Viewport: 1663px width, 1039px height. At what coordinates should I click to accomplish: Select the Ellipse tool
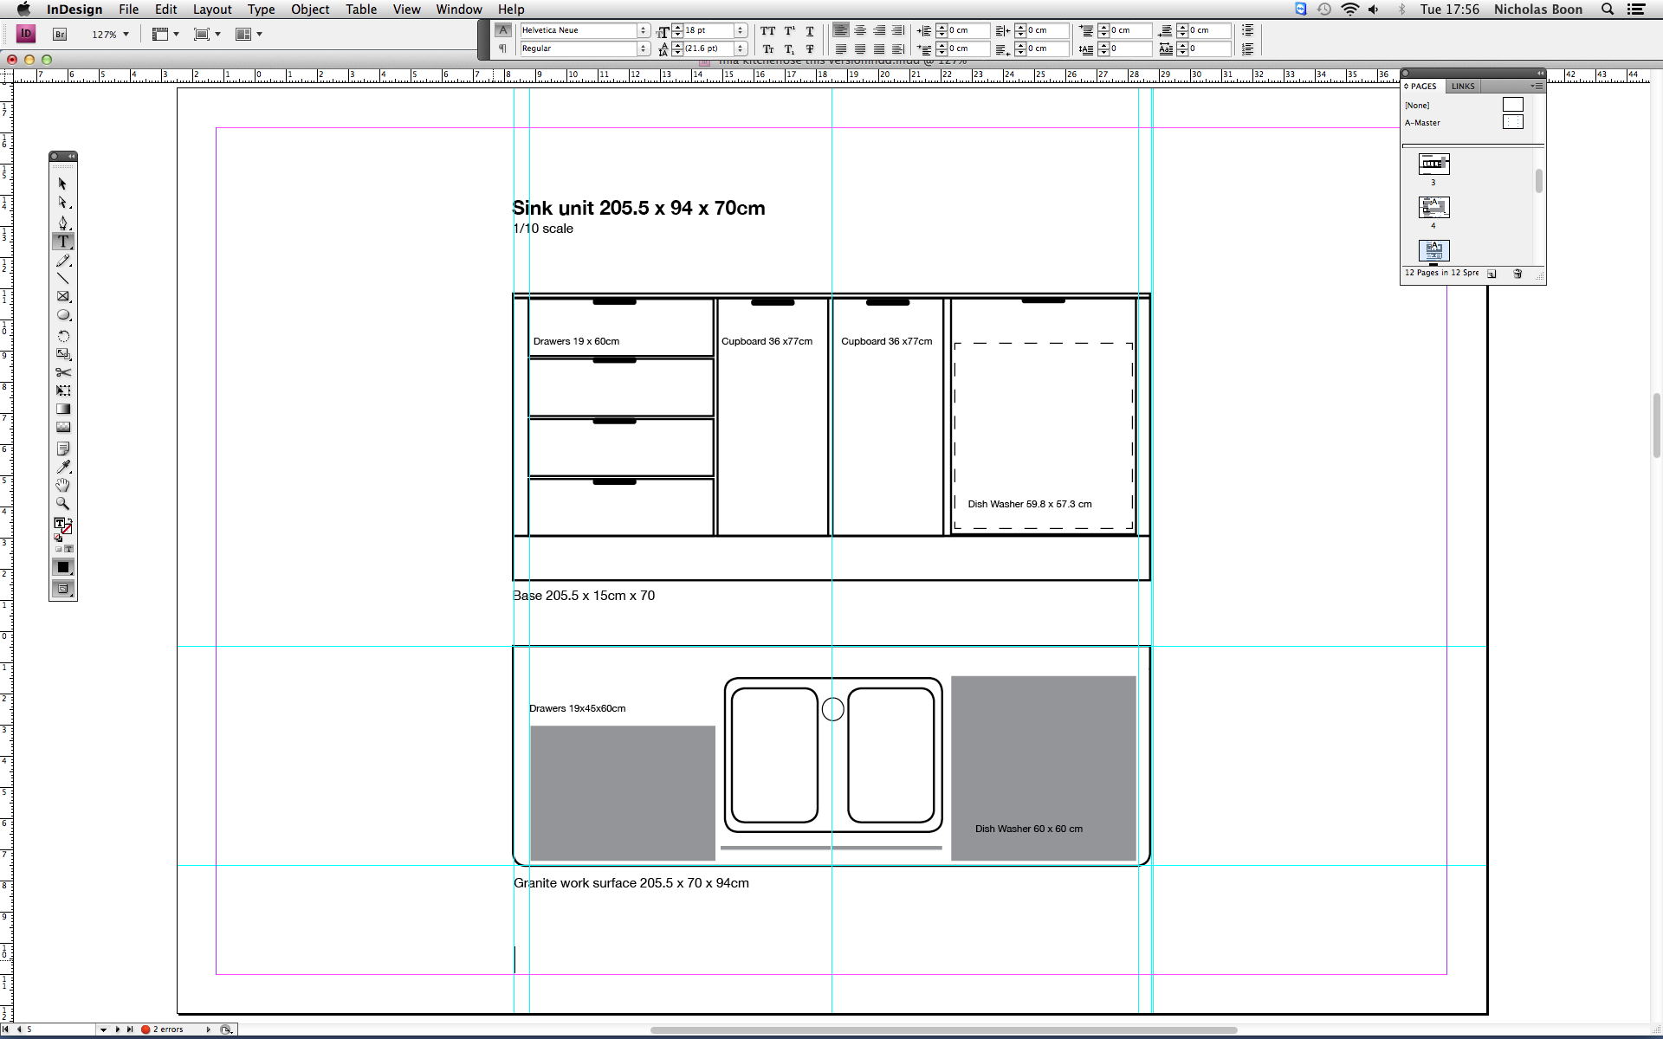tap(62, 316)
